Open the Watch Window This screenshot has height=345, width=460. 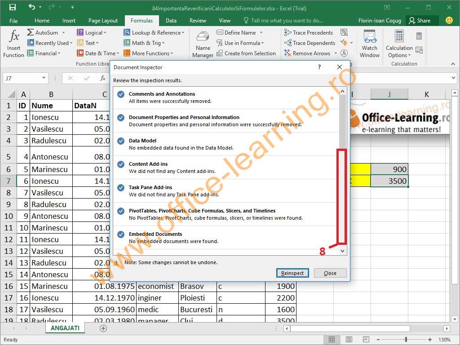[370, 44]
